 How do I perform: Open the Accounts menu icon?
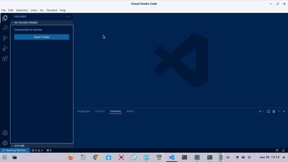pyautogui.click(x=5, y=133)
